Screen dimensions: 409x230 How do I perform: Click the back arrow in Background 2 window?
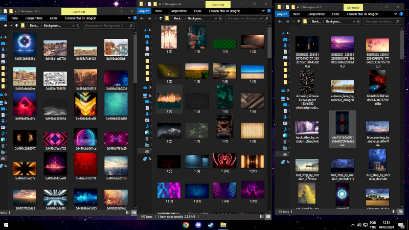click(279, 21)
